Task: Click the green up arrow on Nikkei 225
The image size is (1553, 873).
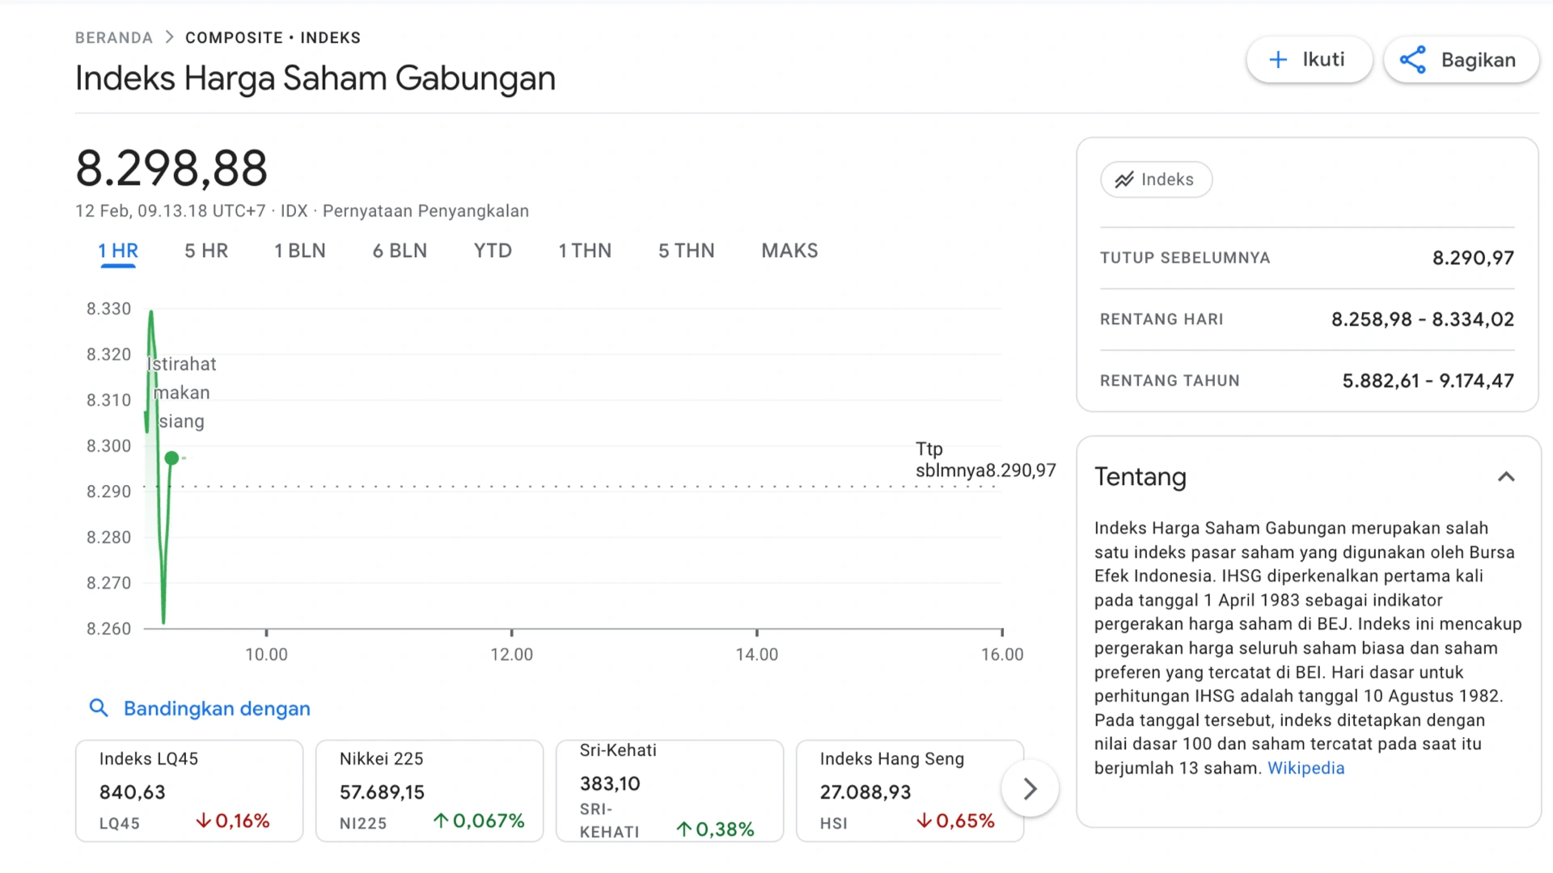Action: (441, 821)
